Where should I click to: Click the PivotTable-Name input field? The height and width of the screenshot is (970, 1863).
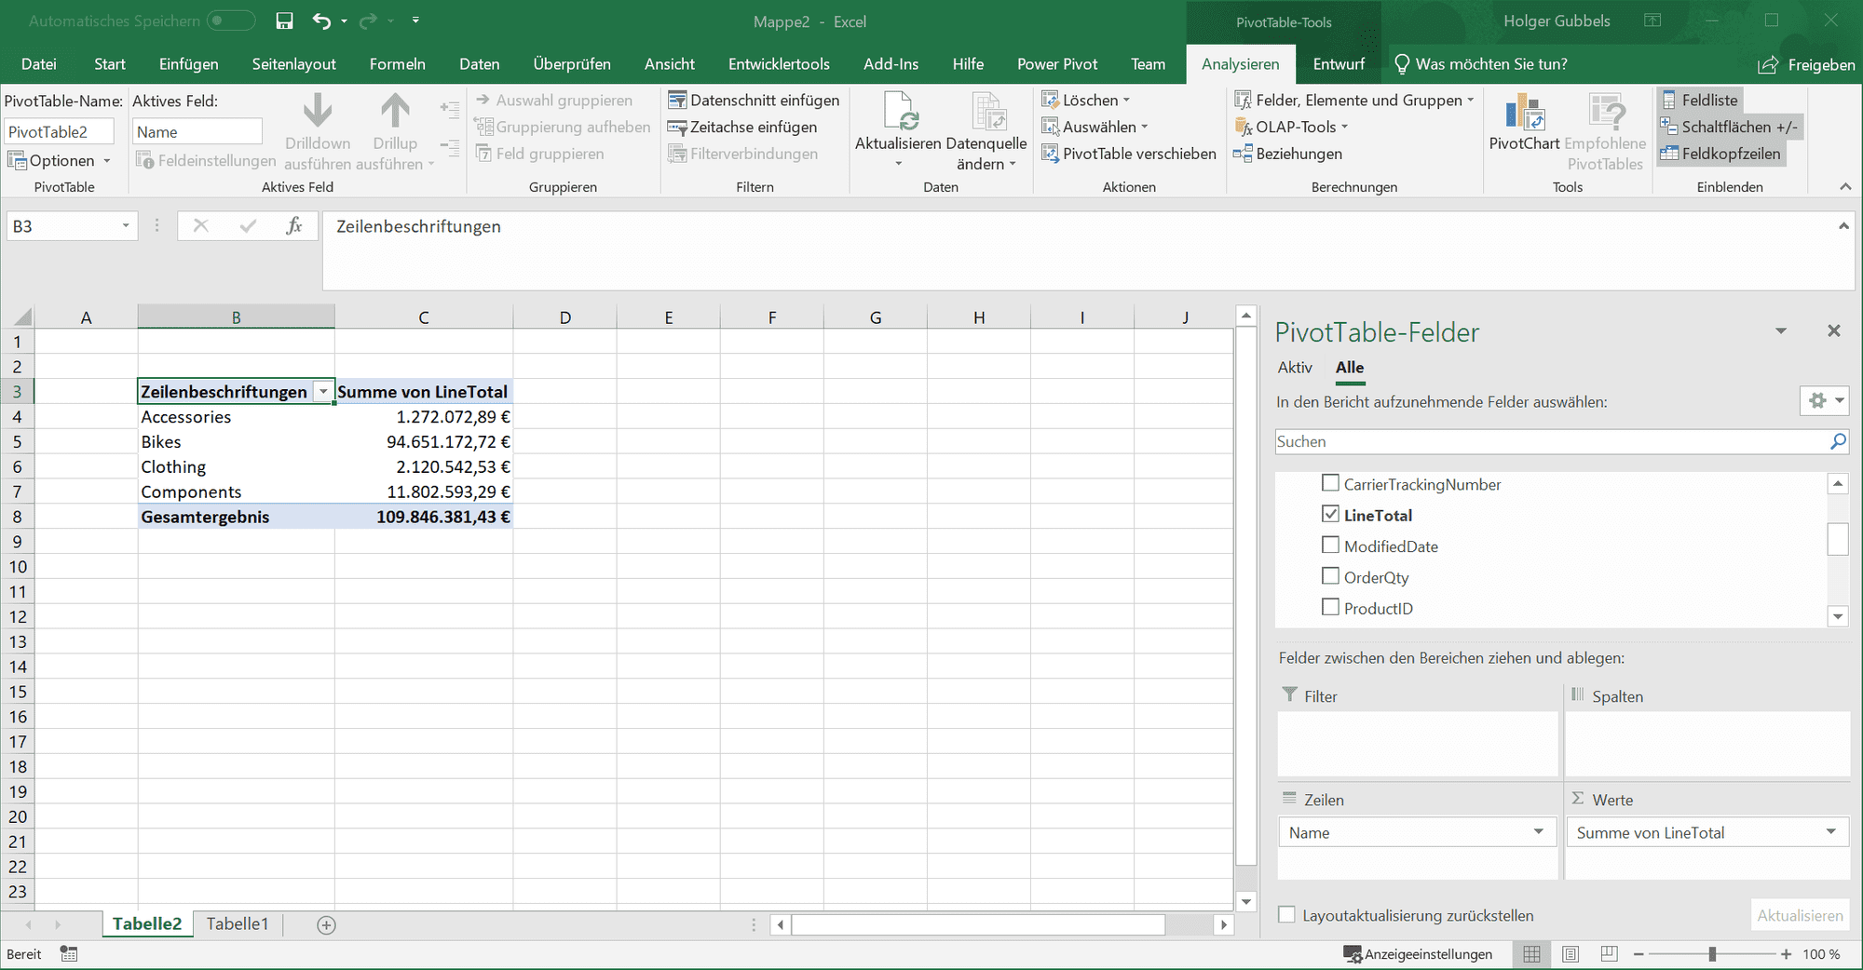click(x=60, y=131)
